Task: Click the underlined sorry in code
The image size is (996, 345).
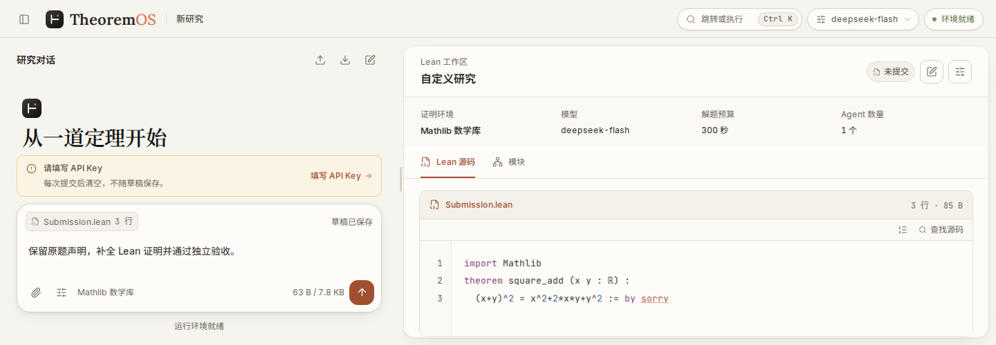Action: (x=654, y=298)
